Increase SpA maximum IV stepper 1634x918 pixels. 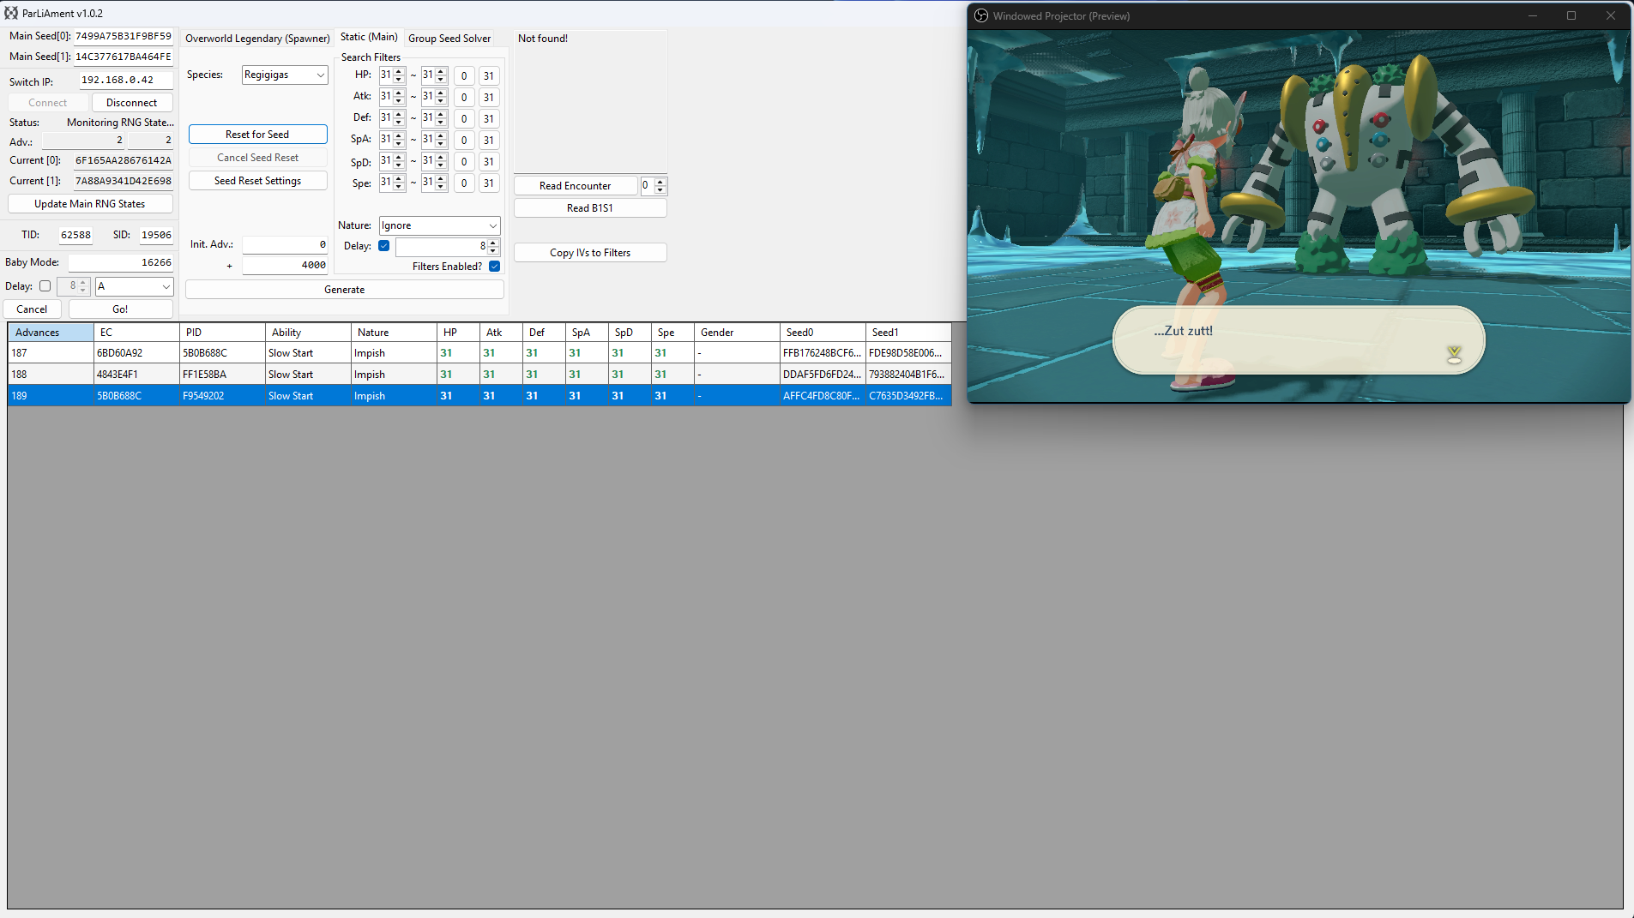point(442,136)
